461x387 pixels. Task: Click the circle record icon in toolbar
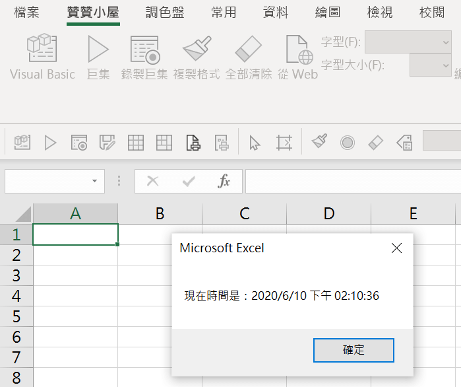pyautogui.click(x=348, y=143)
